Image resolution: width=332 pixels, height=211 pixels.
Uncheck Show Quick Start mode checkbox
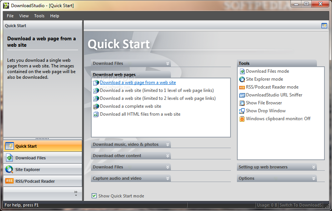click(94, 196)
